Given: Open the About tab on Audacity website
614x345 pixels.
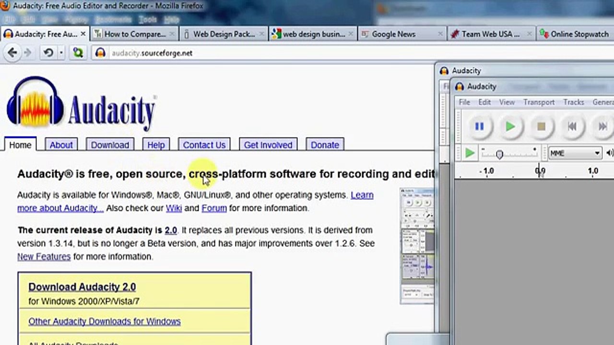Looking at the screenshot, I should pyautogui.click(x=61, y=145).
